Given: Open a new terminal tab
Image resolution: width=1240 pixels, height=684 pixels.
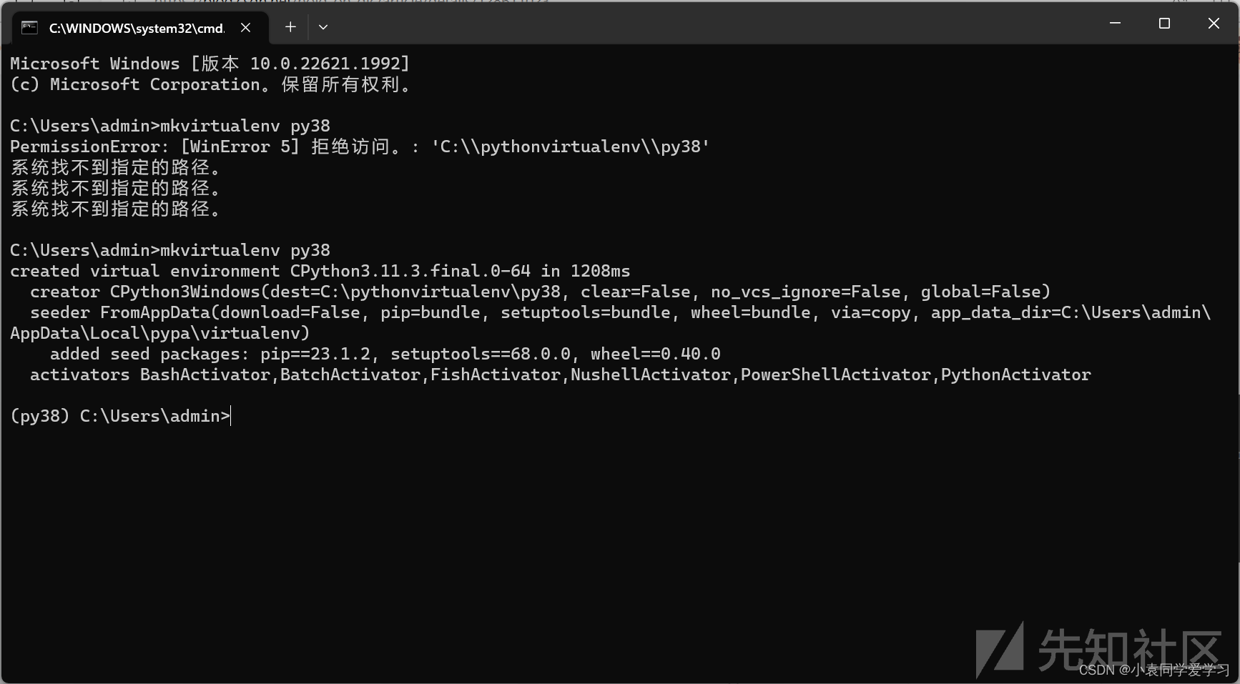Looking at the screenshot, I should [290, 26].
